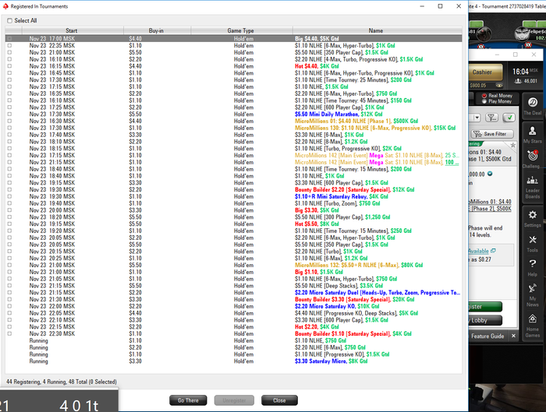546x412 pixels.
Task: Tick checkbox for Bounty Builder $2.20 row
Action: 9,189
